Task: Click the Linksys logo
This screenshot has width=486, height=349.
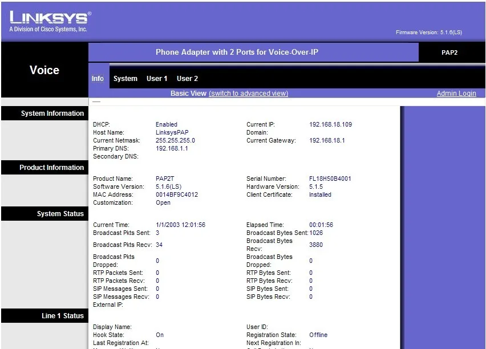Action: pyautogui.click(x=50, y=22)
